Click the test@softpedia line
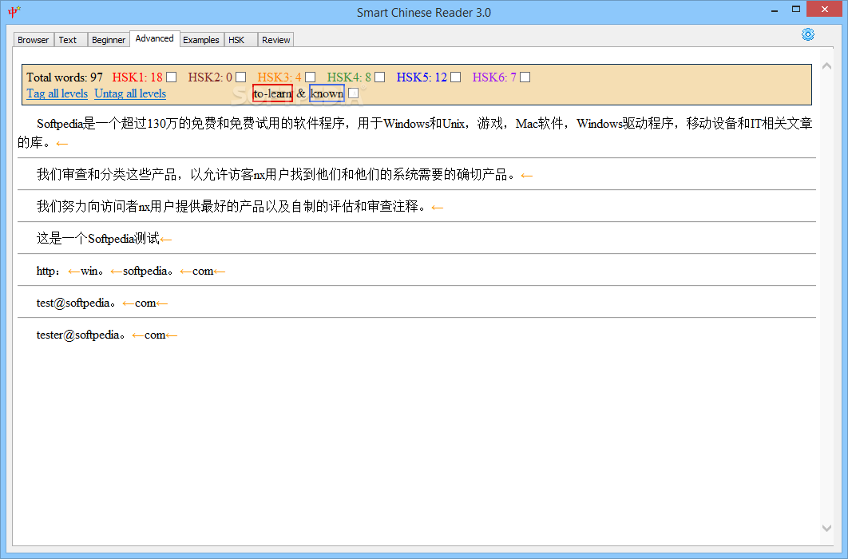The height and width of the screenshot is (559, 848). click(x=101, y=303)
